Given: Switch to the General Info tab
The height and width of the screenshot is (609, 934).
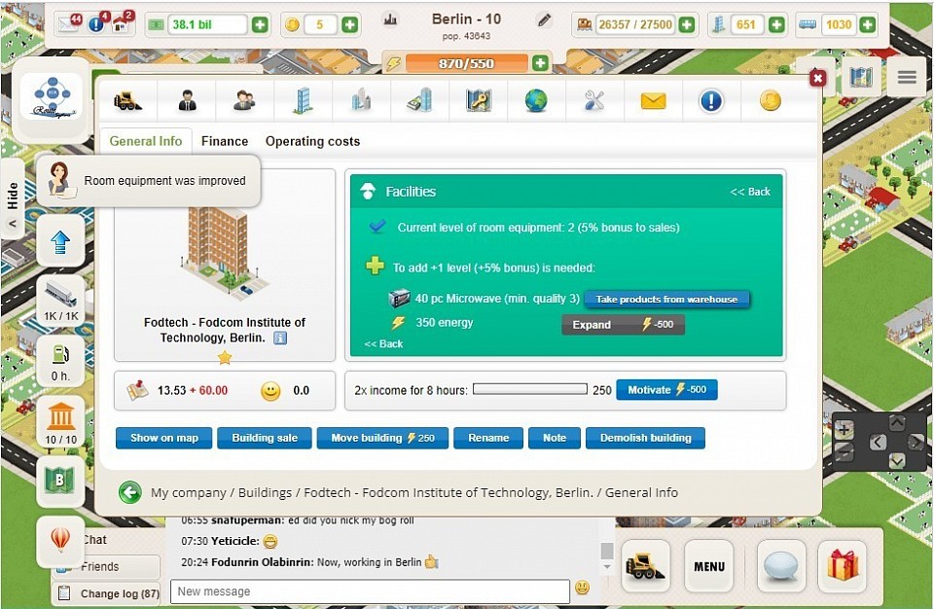Looking at the screenshot, I should click(145, 141).
